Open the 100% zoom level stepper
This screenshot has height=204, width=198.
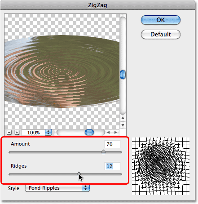point(48,133)
